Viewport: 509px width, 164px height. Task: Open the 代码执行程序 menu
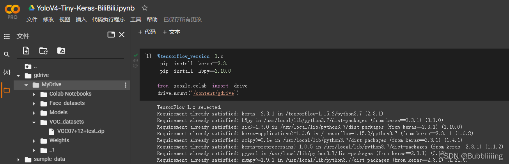(108, 19)
